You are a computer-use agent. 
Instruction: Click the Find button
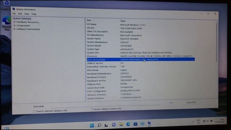(x=171, y=103)
